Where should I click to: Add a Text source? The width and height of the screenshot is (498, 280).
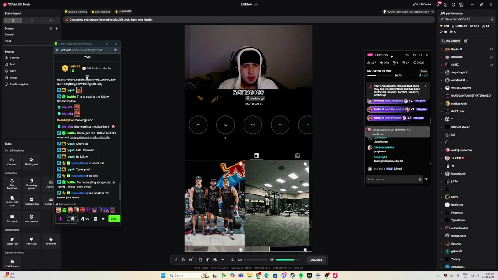[x=10, y=64]
